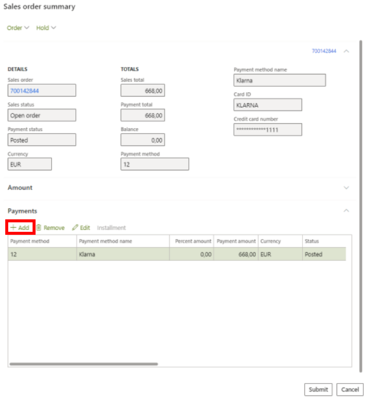Image resolution: width=367 pixels, height=399 pixels.
Task: Click the Status column header
Action: pos(312,241)
